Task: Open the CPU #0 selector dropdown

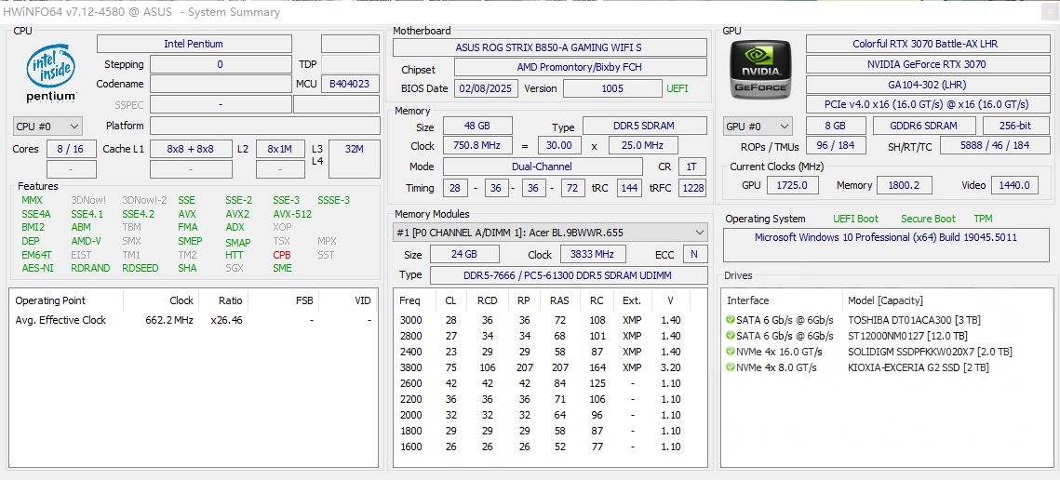Action: [48, 126]
